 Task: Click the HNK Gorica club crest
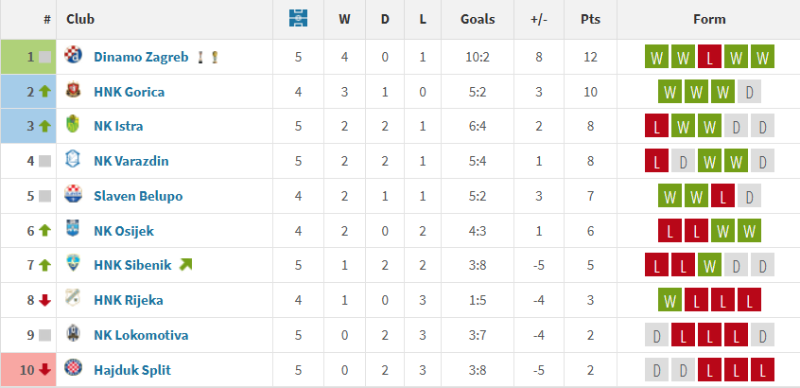click(74, 90)
